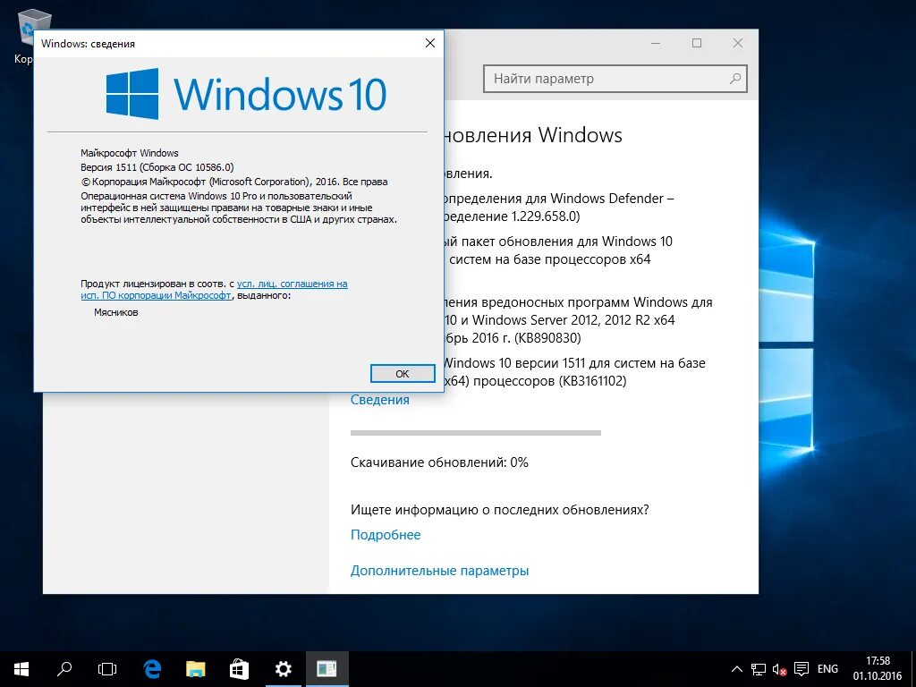Open the license agreement link 'усл. лиц. соглашения на'
The height and width of the screenshot is (687, 916).
pos(293,284)
